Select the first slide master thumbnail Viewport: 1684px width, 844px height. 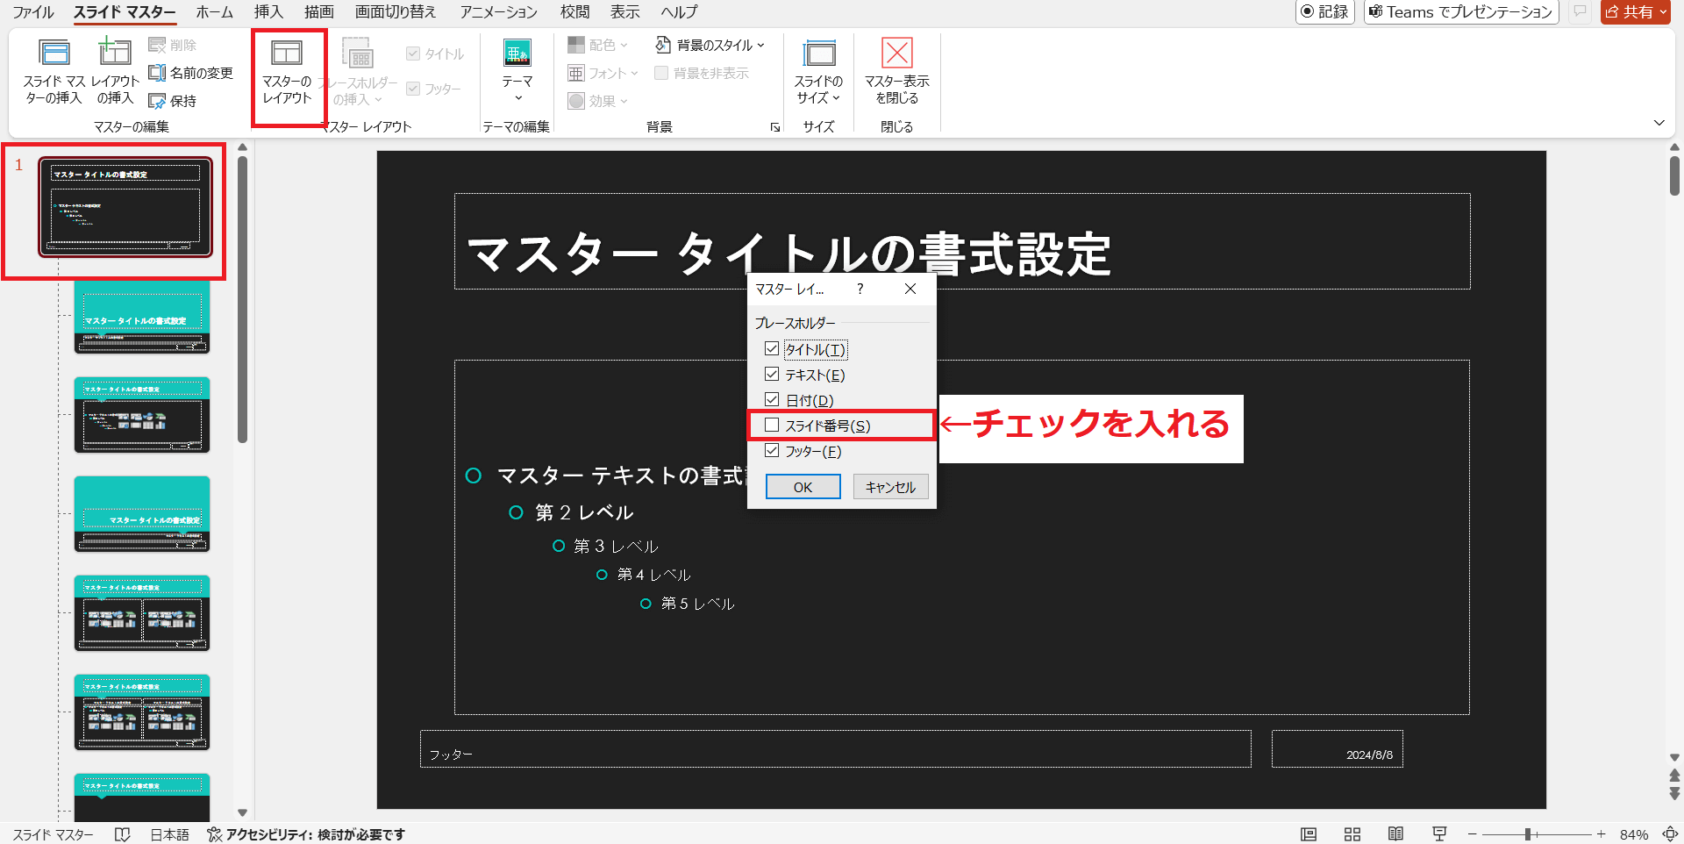125,207
